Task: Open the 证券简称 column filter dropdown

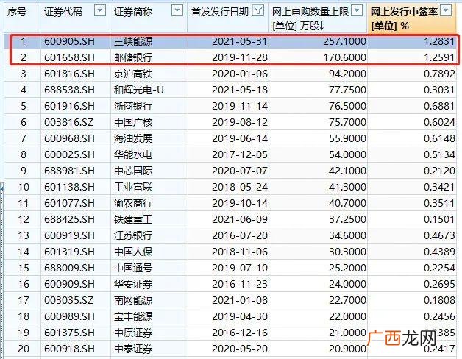Action: point(177,11)
